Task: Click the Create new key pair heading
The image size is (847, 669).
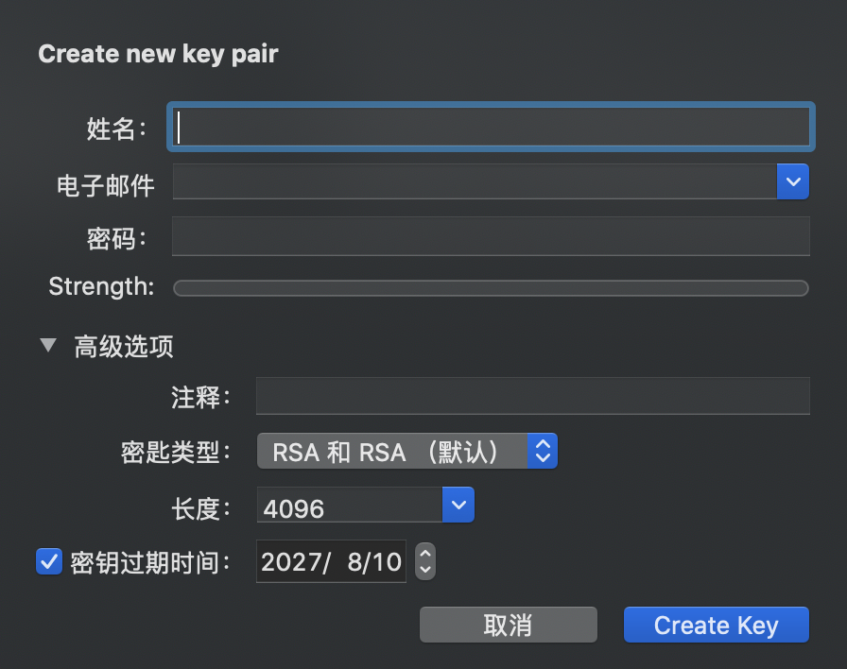Action: [158, 54]
